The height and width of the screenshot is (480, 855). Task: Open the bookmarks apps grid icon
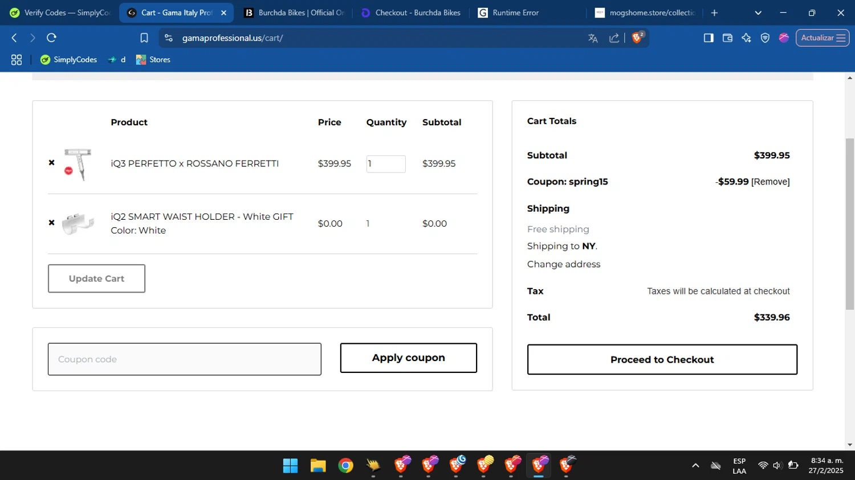[17, 60]
